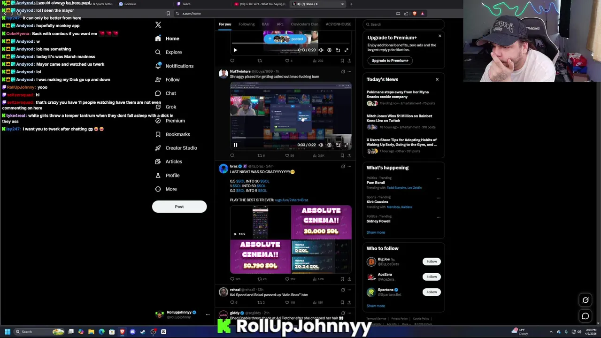Toggle picture-in-picture on NutTwisters video
Image resolution: width=601 pixels, height=338 pixels.
(x=338, y=145)
